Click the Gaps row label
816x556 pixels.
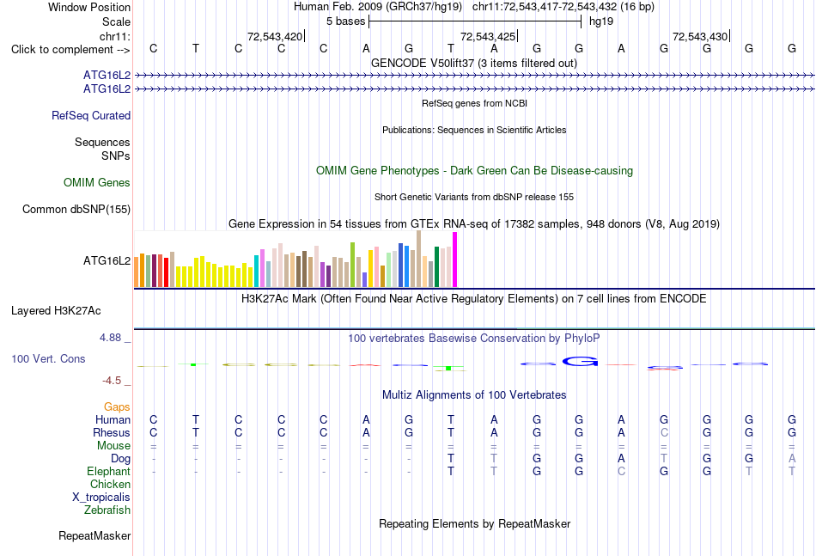pyautogui.click(x=117, y=407)
